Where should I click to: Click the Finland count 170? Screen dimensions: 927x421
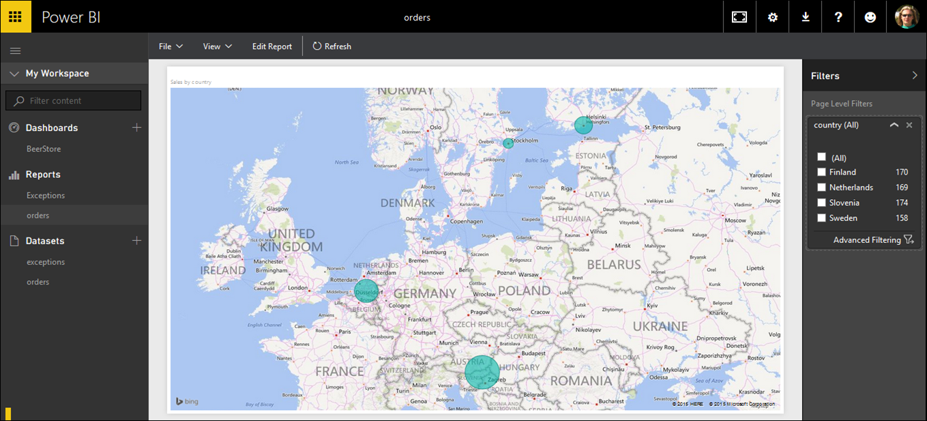902,172
